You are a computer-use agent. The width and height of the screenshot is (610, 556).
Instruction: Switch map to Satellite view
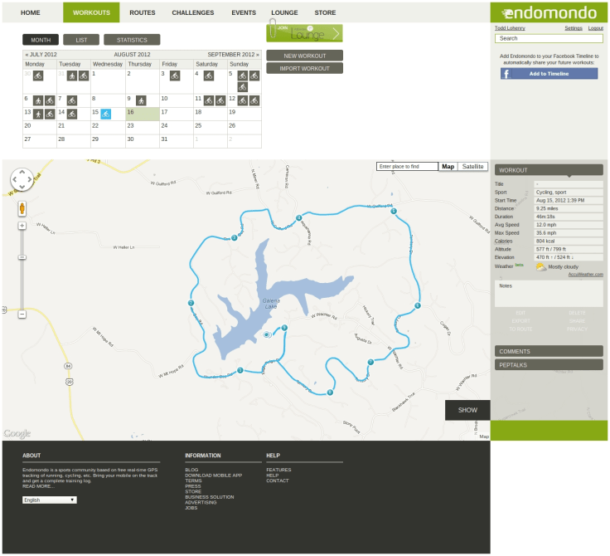pos(473,167)
